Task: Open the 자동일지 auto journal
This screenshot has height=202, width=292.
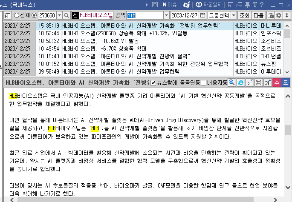Action: [209, 5]
